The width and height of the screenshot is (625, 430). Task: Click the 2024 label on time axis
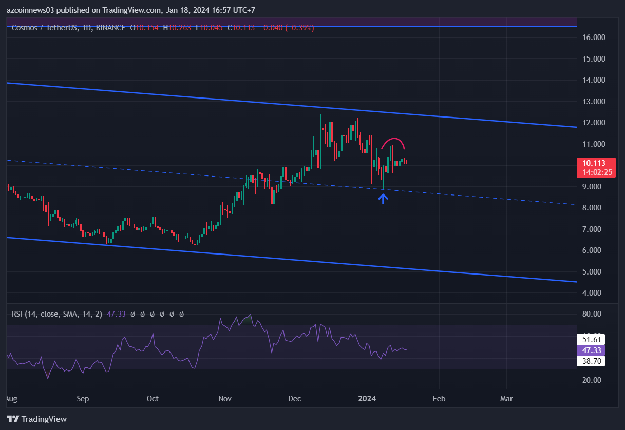367,399
